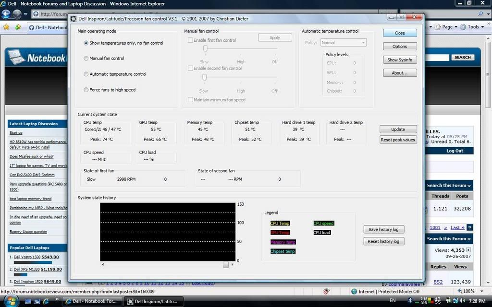This screenshot has width=492, height=307.
Task: Click the CPU Temp legend color label
Action: (x=280, y=224)
